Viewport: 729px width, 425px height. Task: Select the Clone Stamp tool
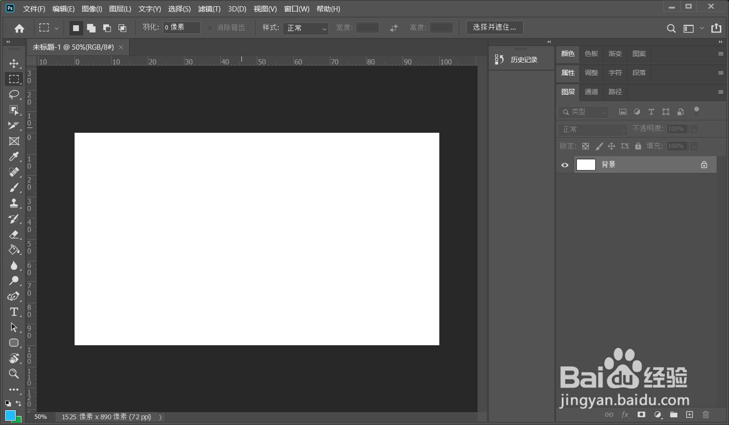(14, 203)
